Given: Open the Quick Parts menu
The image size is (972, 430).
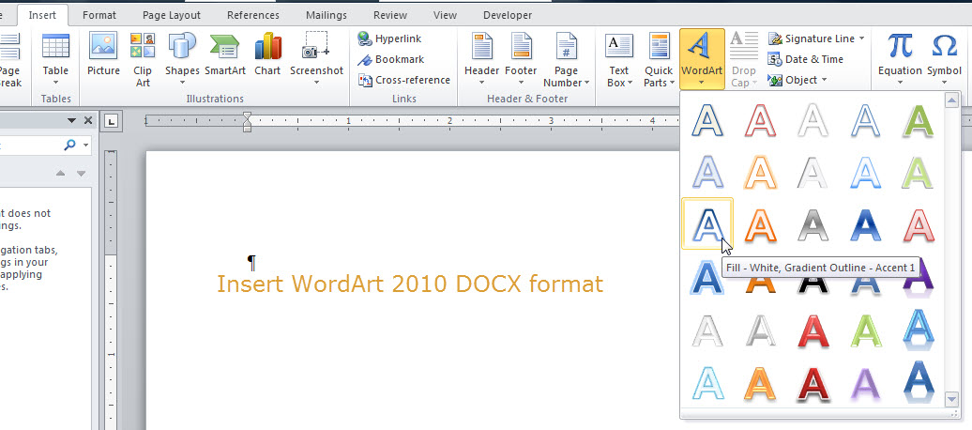Looking at the screenshot, I should pos(659,59).
